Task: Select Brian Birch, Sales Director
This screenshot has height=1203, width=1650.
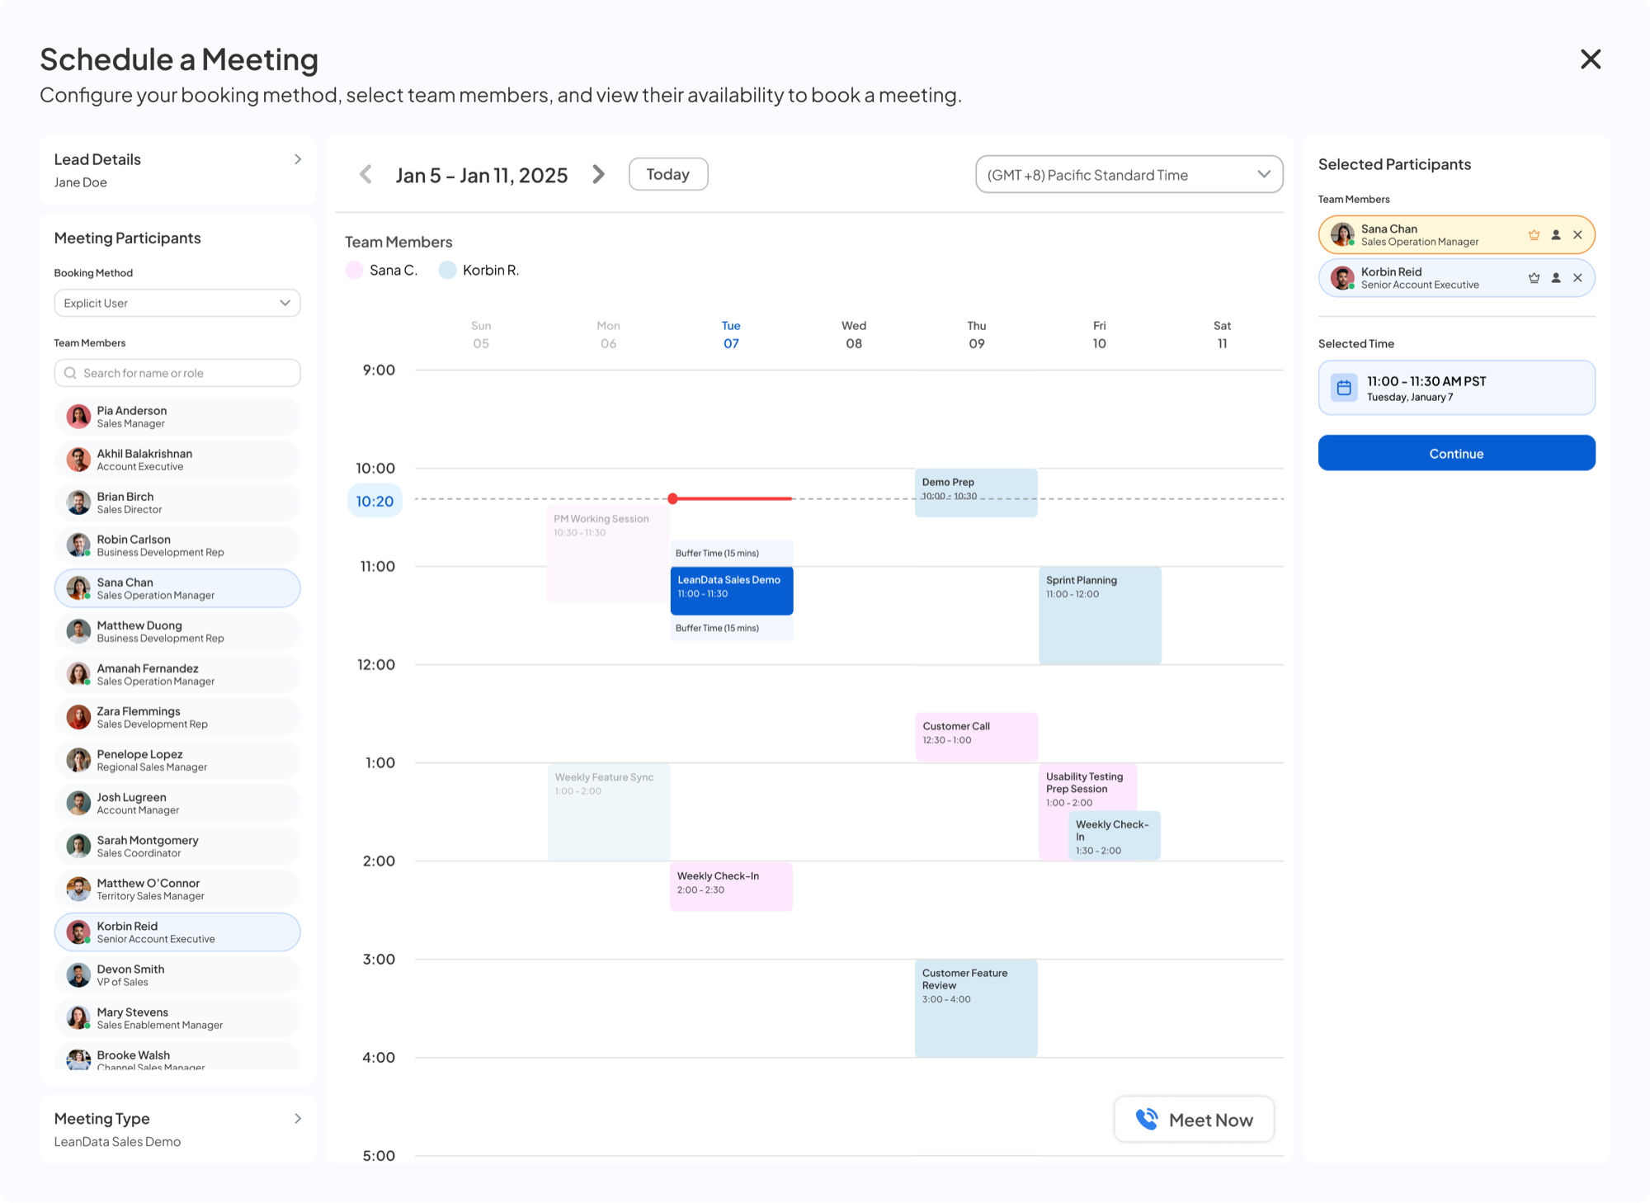Action: [177, 502]
